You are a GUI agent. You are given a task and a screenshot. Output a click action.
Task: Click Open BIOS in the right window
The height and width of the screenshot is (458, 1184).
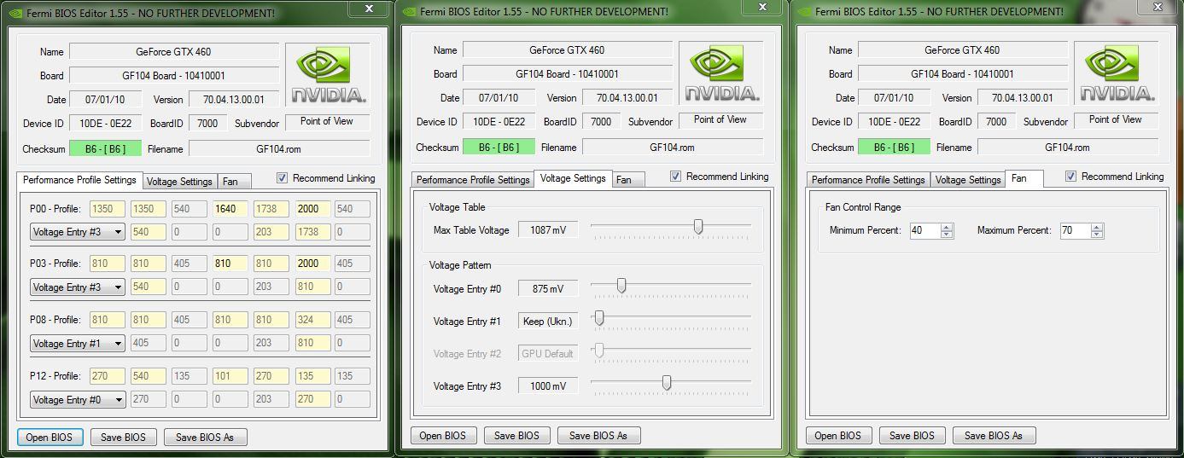[838, 436]
